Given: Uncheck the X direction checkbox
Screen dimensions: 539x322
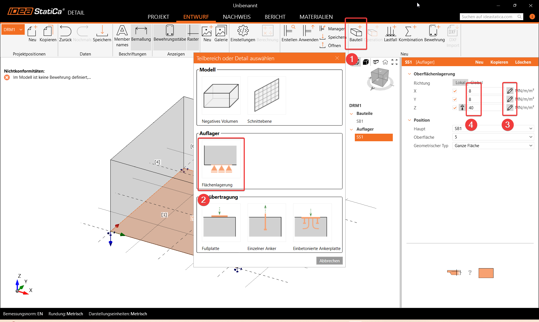Looking at the screenshot, I should 455,91.
